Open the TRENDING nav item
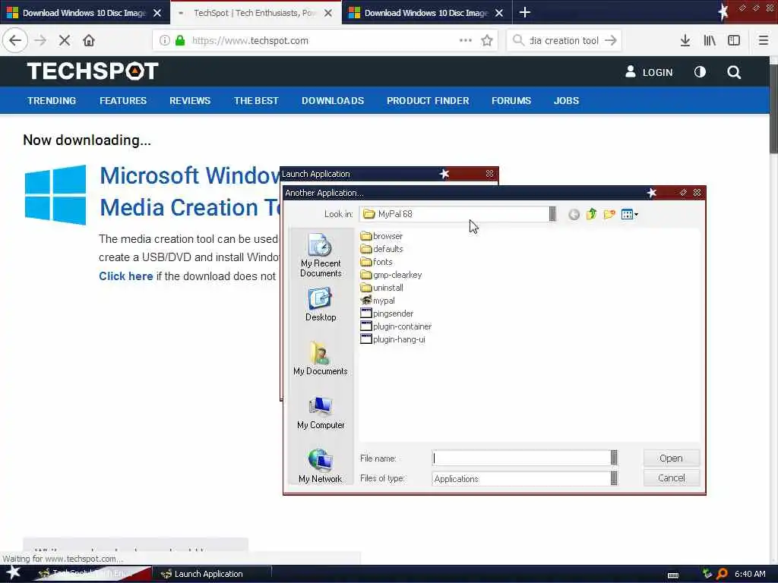Viewport: 778px width, 583px height. tap(52, 101)
